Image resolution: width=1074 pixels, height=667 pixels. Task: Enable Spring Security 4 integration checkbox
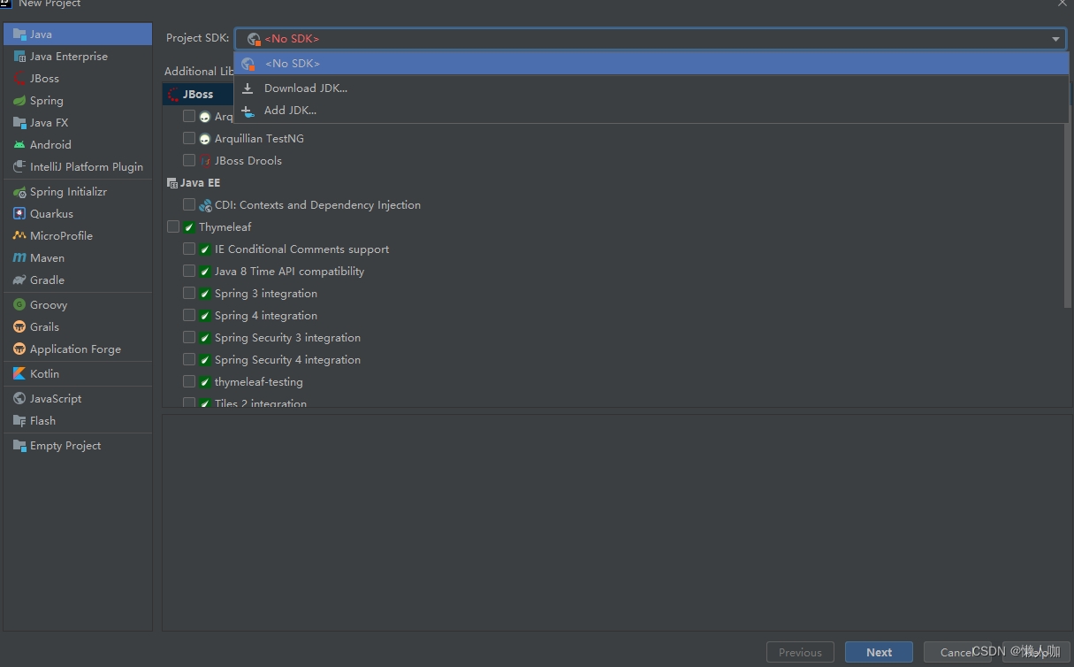[189, 360]
